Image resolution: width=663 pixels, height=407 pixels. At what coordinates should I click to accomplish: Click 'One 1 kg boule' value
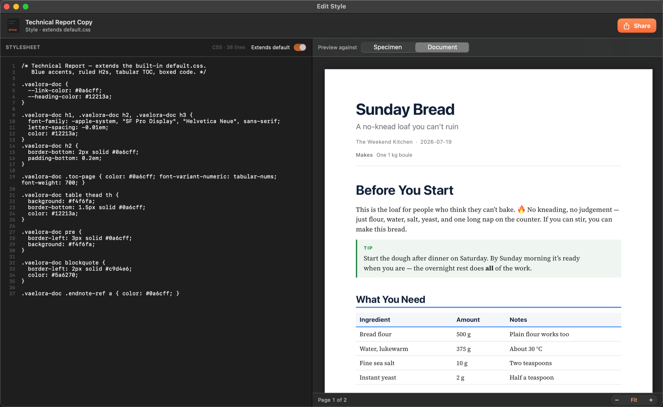click(x=394, y=155)
